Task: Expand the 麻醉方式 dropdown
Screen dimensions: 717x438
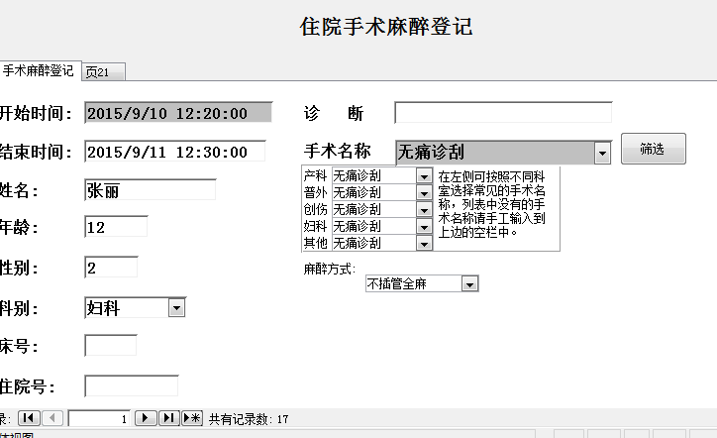Action: point(470,284)
